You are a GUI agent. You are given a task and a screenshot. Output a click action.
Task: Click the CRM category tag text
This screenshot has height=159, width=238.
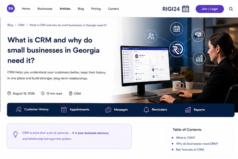tap(77, 93)
